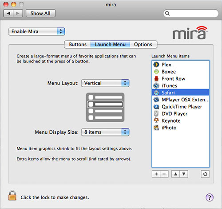
Task: Reset launch menu items with refresh icon
Action: point(205,174)
